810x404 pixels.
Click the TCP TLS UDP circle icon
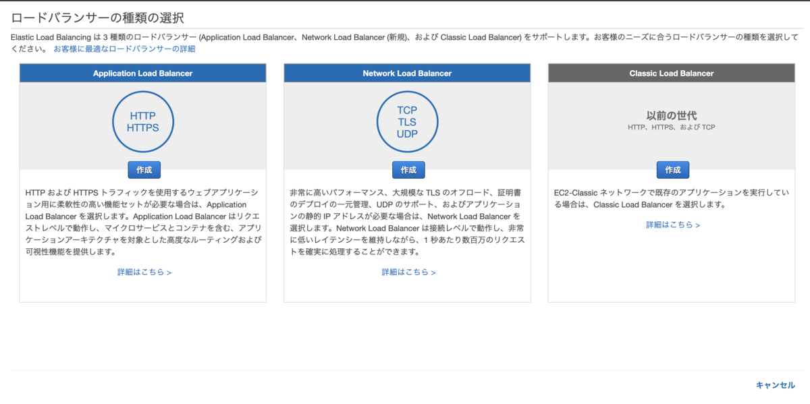[x=407, y=121]
